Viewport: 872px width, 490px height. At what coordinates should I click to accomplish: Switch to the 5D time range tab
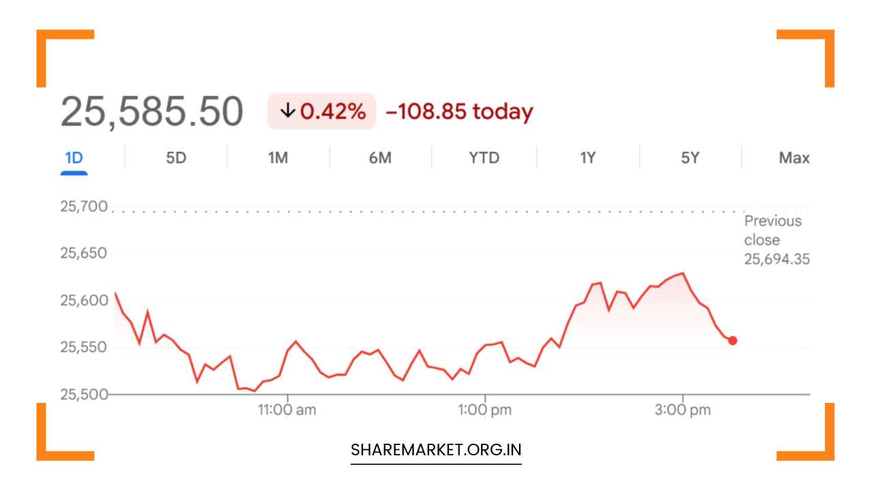point(176,158)
